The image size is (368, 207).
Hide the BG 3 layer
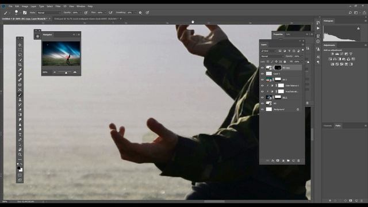[x=262, y=79]
